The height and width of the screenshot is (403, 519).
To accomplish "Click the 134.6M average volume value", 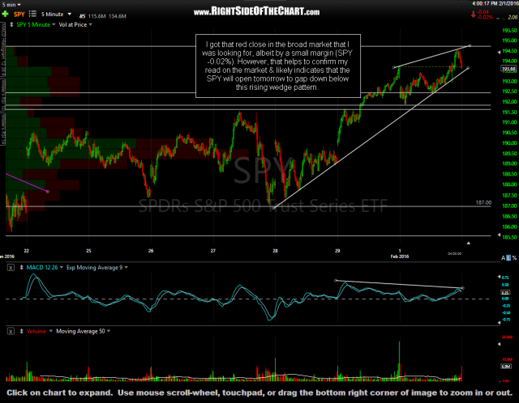I will coord(117,16).
